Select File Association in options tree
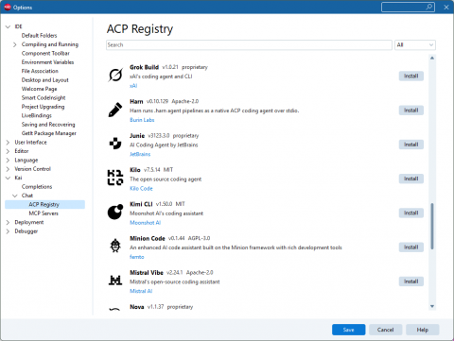 (x=40, y=71)
